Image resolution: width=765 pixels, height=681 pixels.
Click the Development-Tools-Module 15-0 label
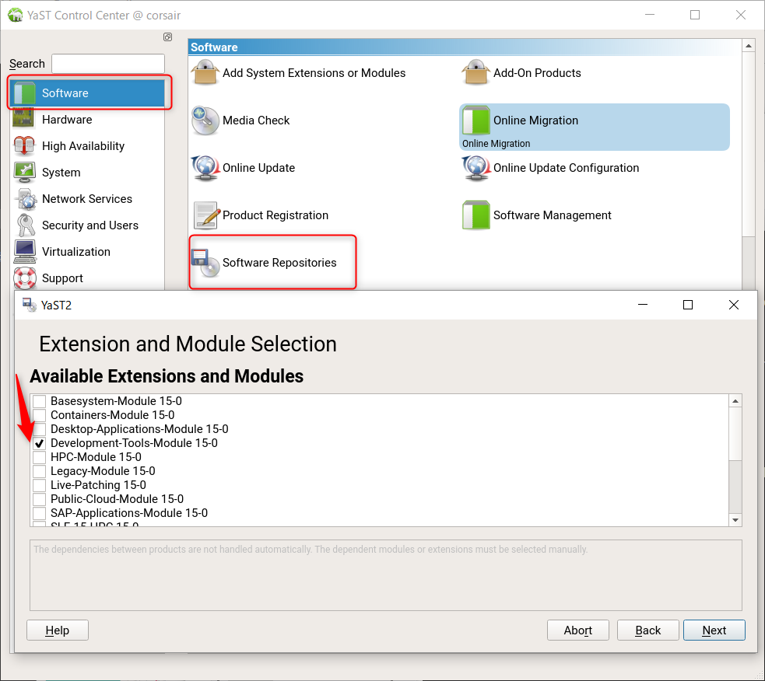click(x=134, y=443)
